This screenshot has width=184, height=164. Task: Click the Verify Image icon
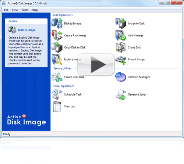[x=121, y=35]
